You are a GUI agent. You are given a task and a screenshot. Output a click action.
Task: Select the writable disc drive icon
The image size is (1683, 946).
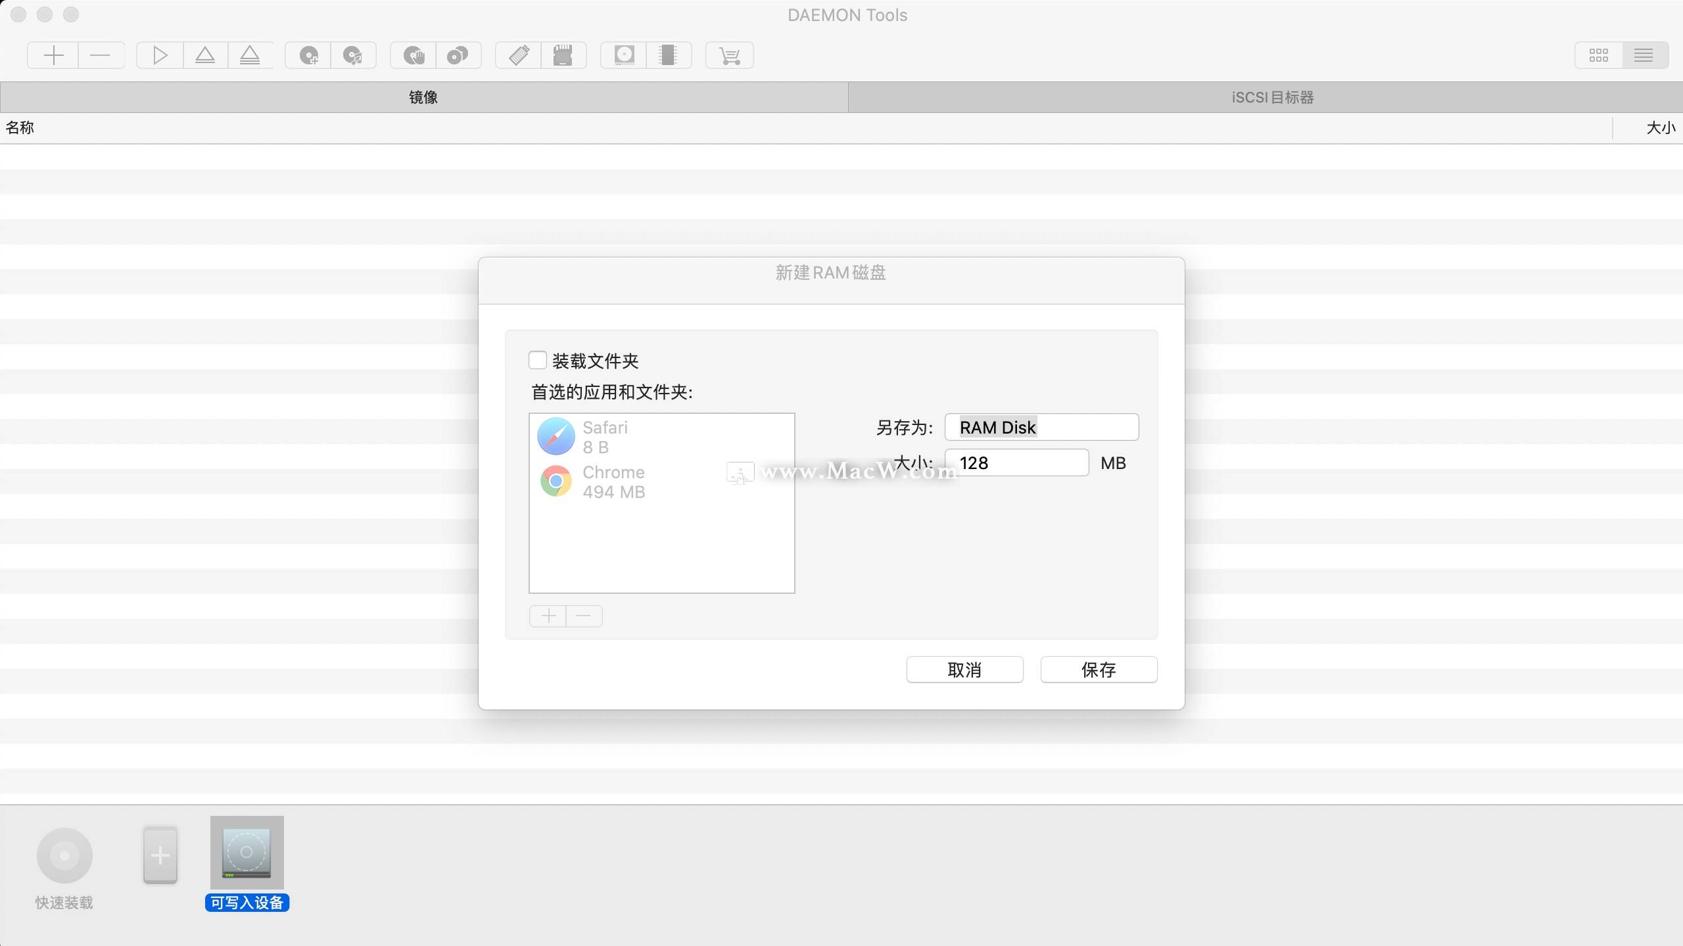point(623,55)
